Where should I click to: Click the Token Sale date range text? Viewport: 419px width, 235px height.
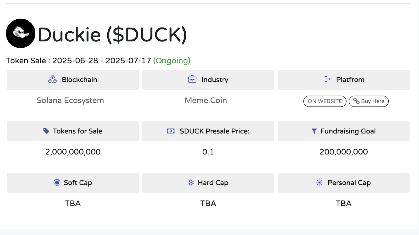coord(79,60)
